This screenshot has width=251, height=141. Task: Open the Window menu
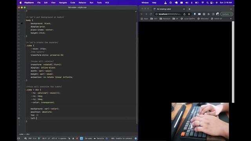click(x=145, y=3)
